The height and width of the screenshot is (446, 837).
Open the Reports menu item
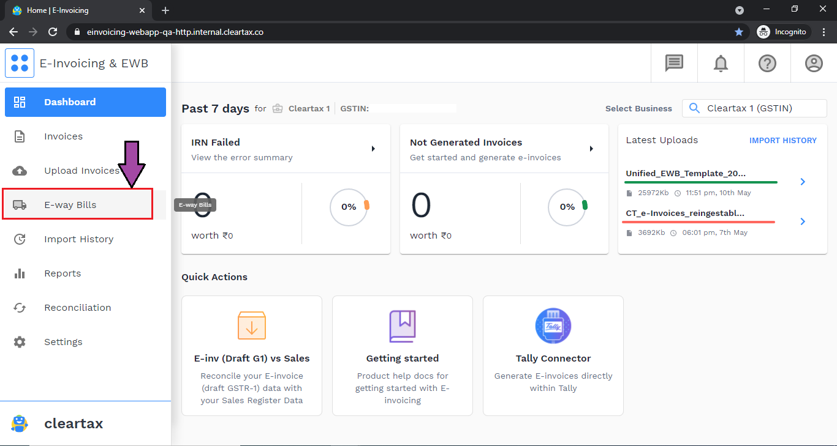coord(85,273)
